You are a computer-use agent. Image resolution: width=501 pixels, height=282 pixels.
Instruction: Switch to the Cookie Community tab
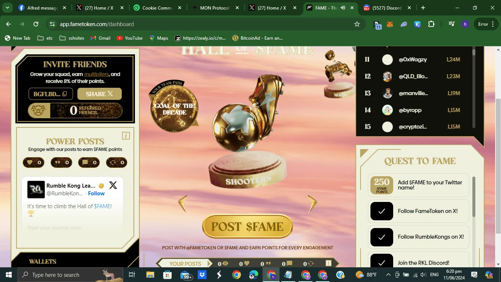point(157,8)
